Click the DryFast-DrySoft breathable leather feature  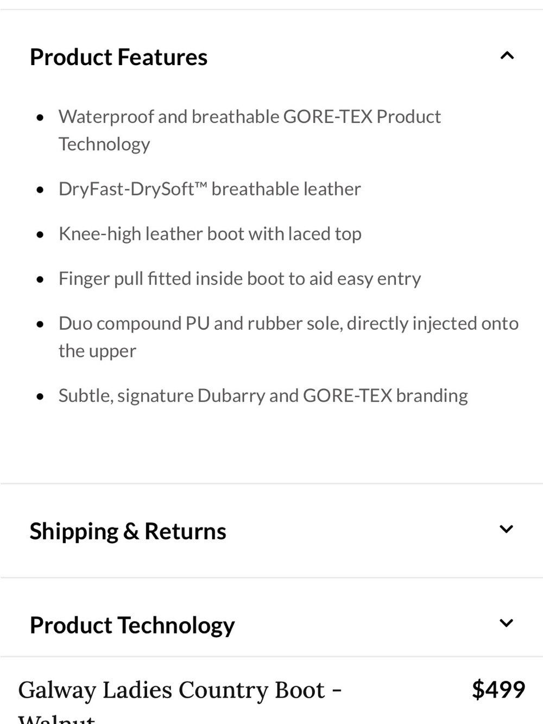[x=210, y=189]
